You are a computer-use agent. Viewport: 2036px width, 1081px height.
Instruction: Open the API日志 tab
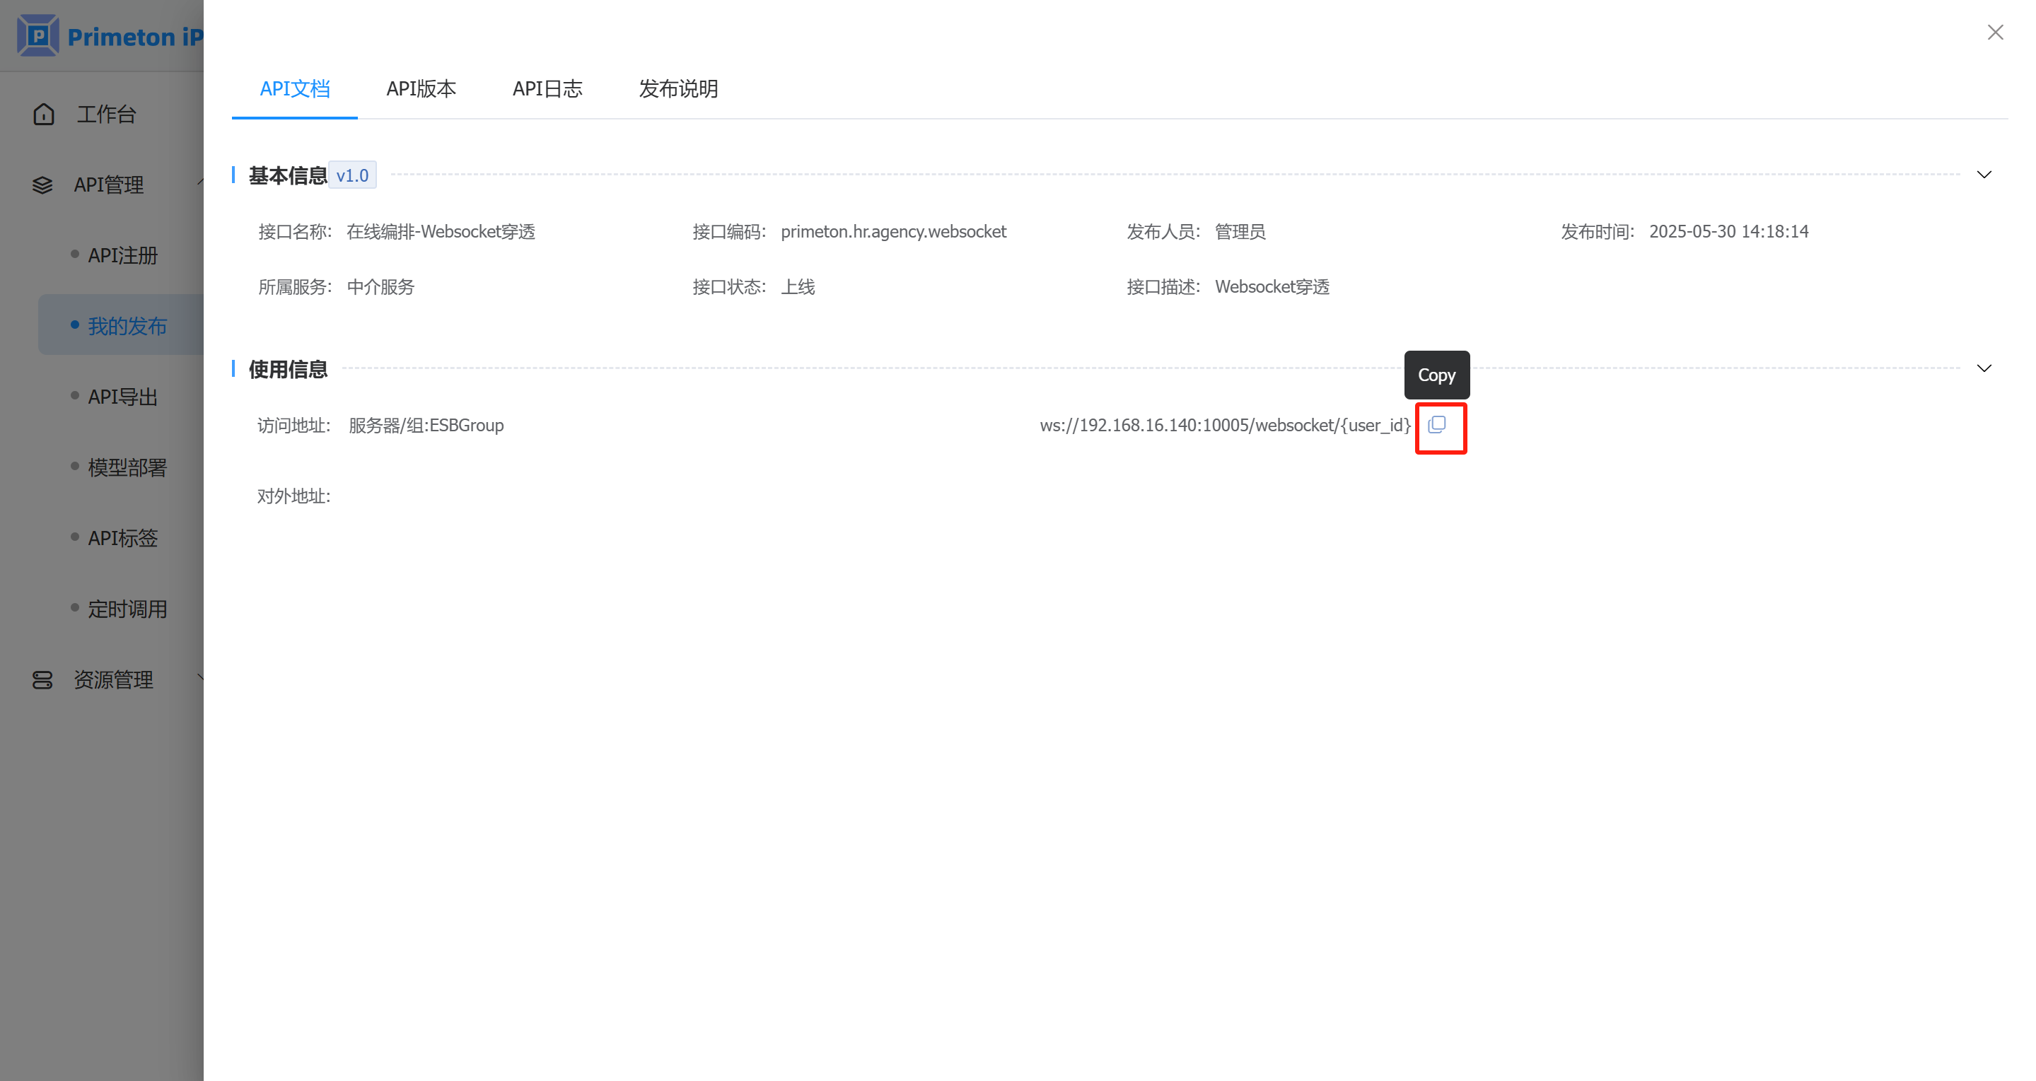pyautogui.click(x=547, y=88)
